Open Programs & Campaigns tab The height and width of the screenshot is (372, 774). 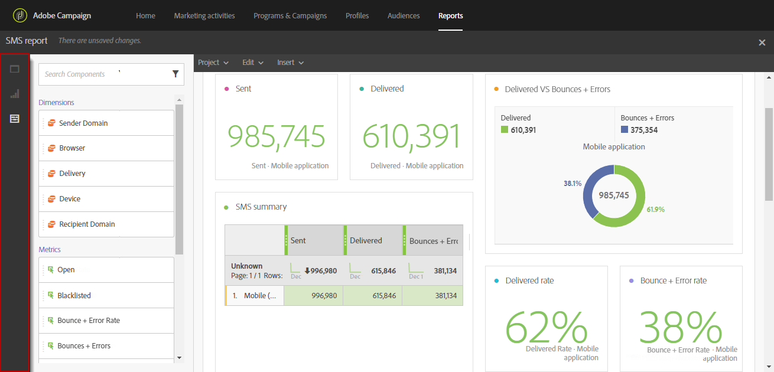[290, 16]
